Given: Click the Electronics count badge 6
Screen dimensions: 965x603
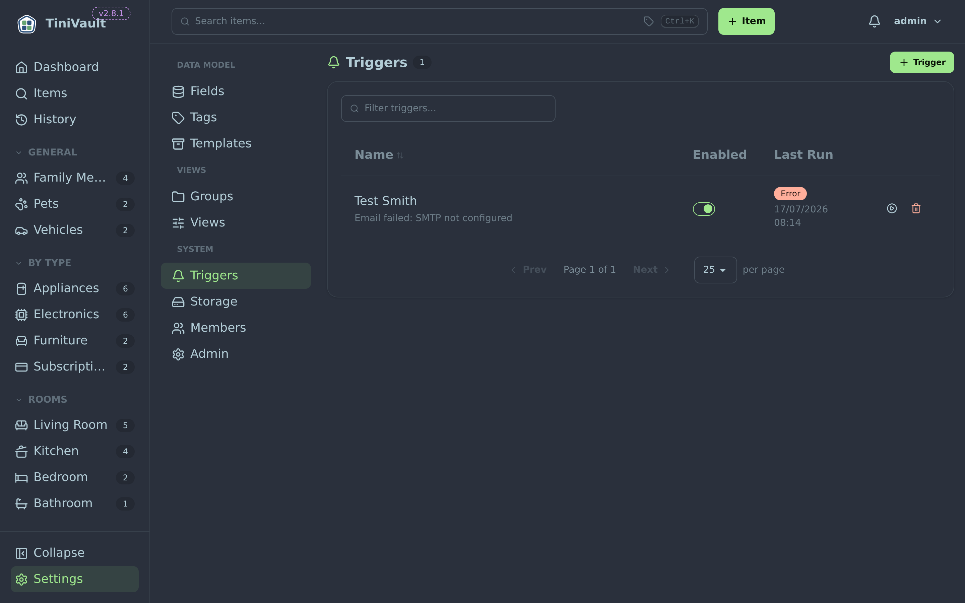Looking at the screenshot, I should click(125, 315).
